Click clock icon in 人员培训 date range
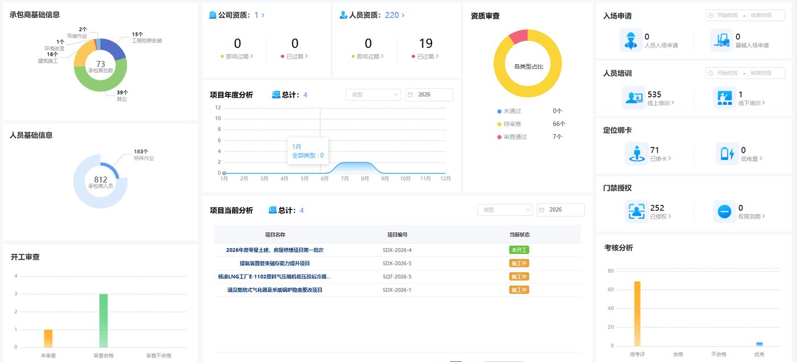The width and height of the screenshot is (798, 362). coord(711,73)
